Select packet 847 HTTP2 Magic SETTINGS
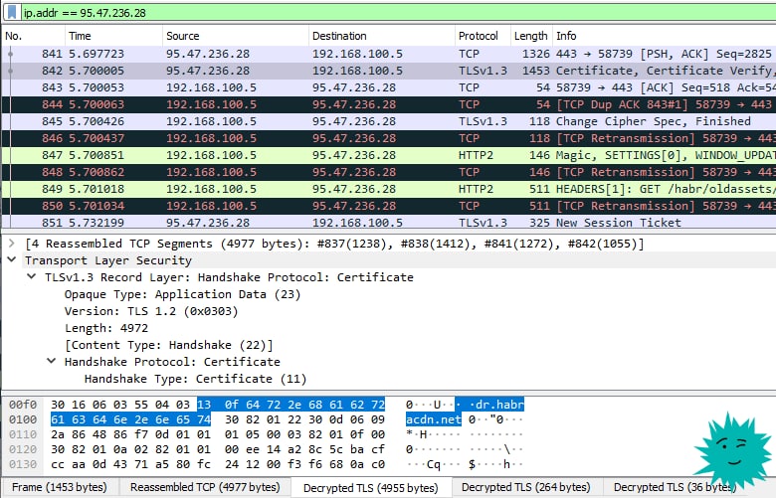Screen dimensions: 776x498 tap(388, 155)
